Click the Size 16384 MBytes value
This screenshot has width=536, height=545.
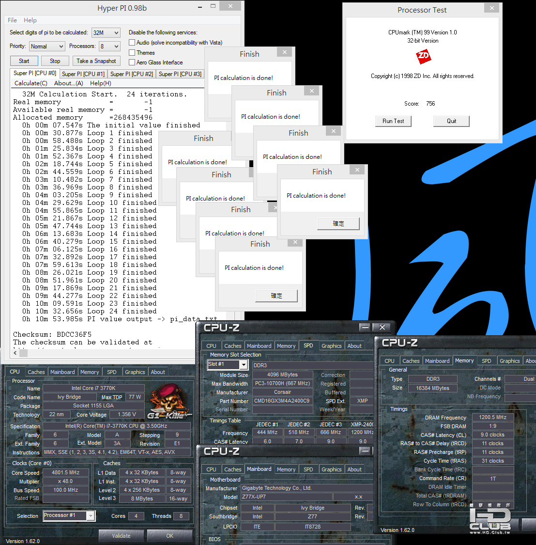432,388
